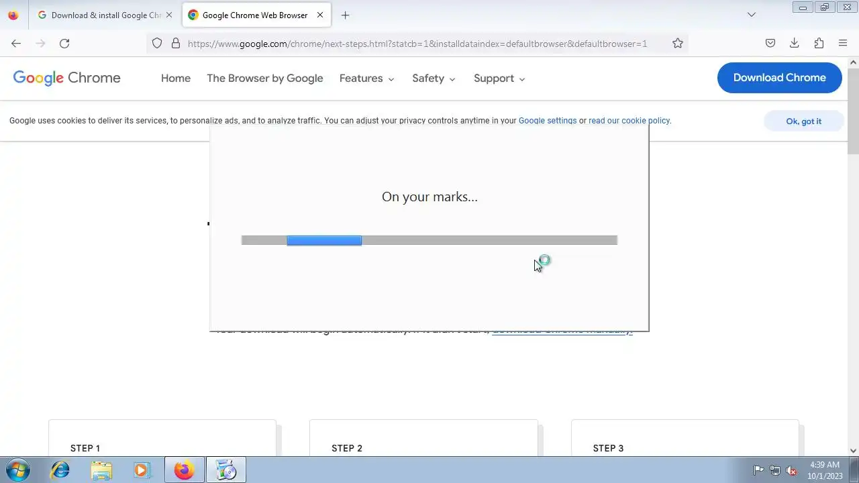The width and height of the screenshot is (859, 483).
Task: Expand the Support menu
Action: (x=499, y=78)
